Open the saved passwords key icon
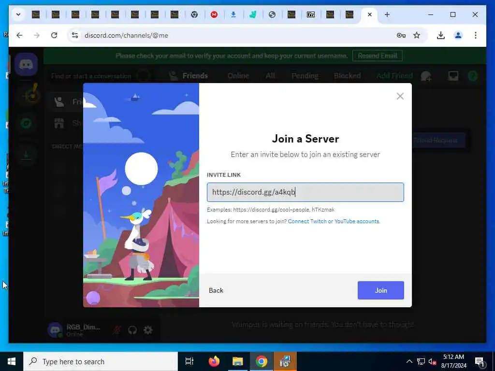Screen dimensions: 495x371 (401, 35)
